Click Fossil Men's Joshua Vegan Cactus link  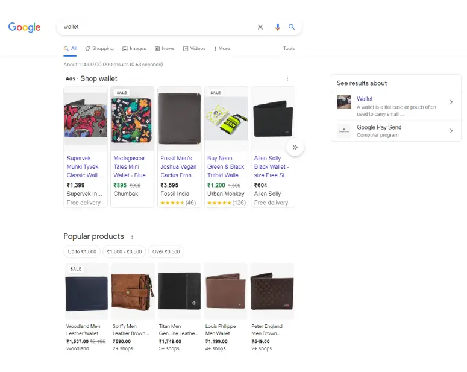tap(179, 166)
